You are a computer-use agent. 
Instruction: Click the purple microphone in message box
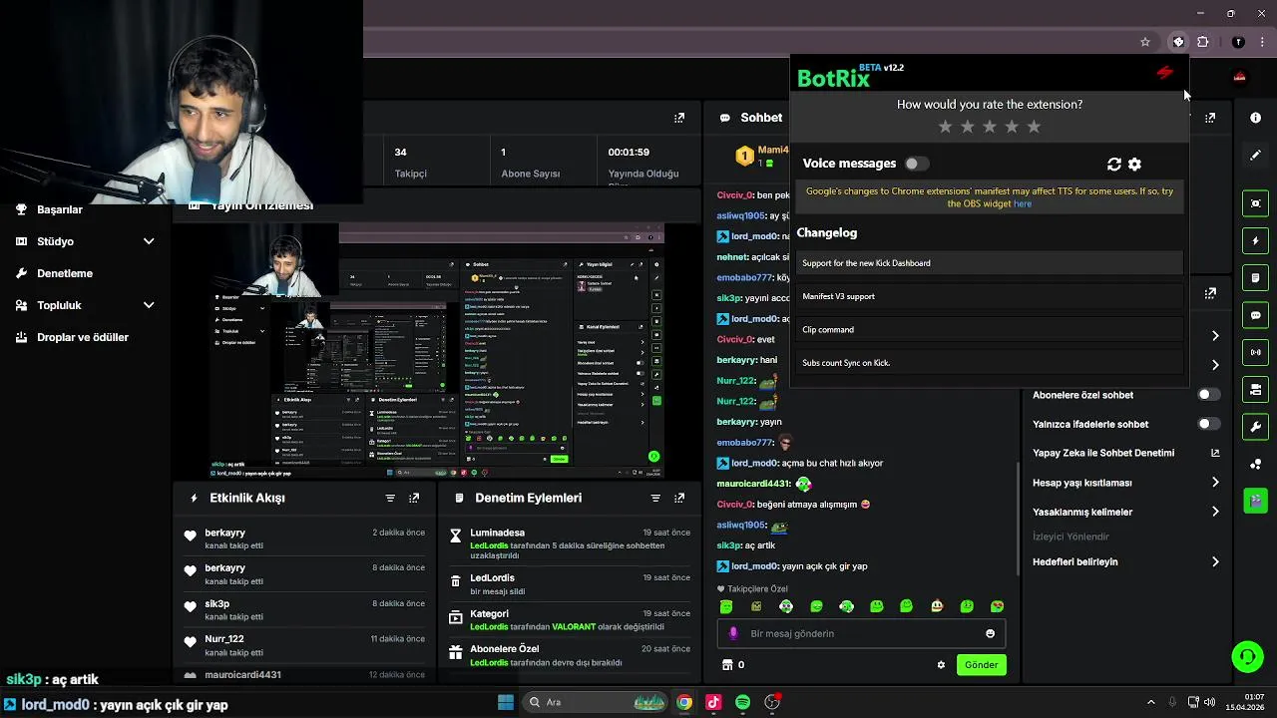coord(733,633)
